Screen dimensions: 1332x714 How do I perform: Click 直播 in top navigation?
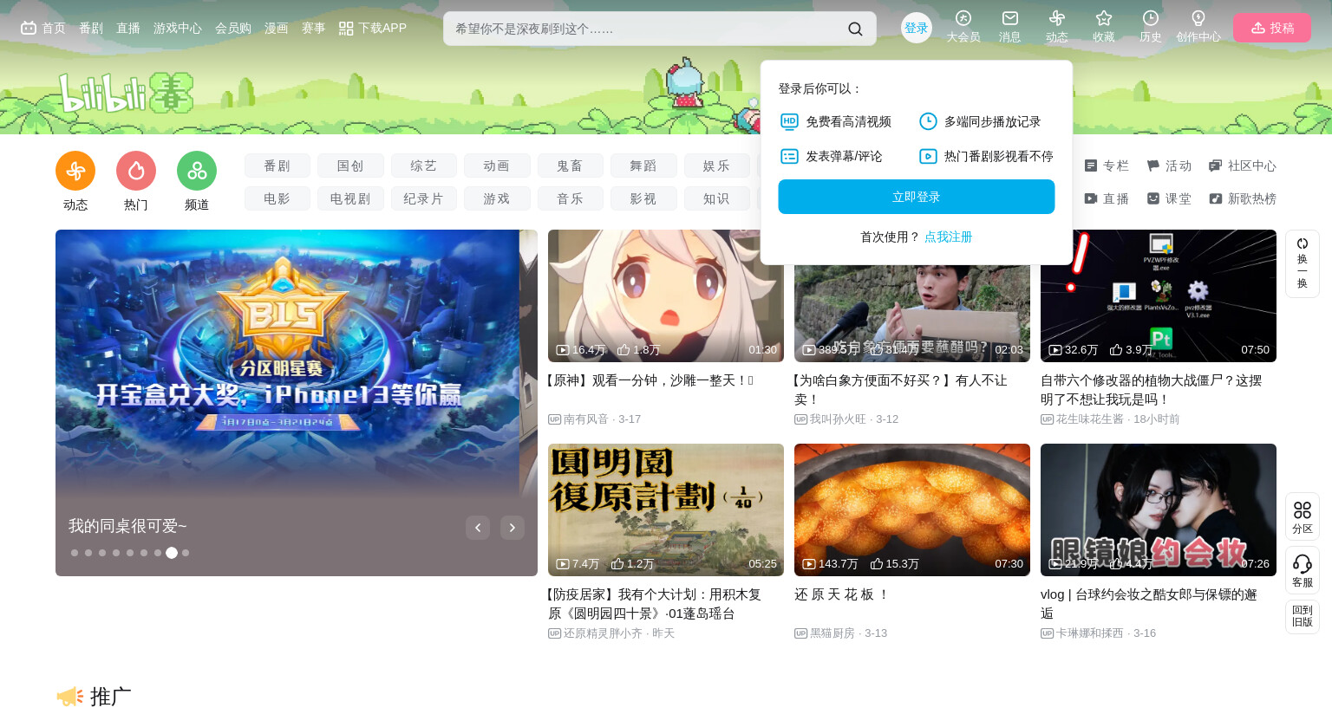128,28
